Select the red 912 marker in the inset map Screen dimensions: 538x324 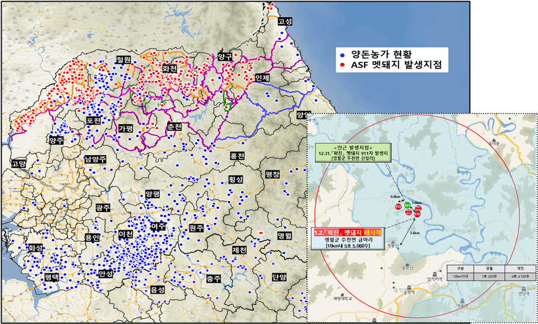pos(398,206)
